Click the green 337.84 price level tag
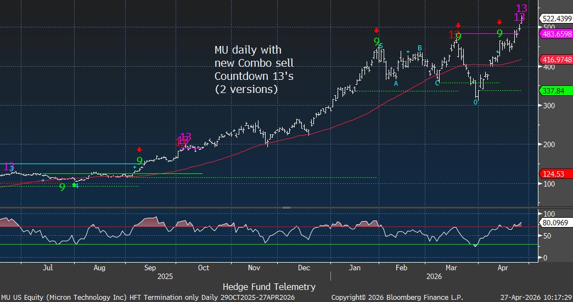 (554, 90)
